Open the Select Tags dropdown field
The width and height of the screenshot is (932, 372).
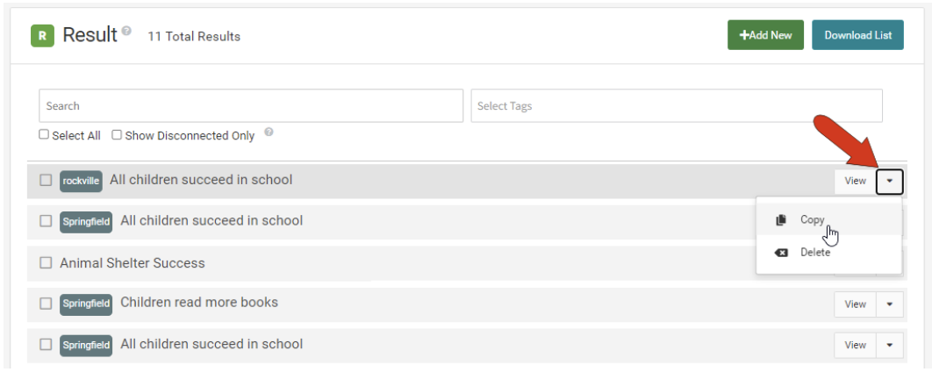[676, 106]
